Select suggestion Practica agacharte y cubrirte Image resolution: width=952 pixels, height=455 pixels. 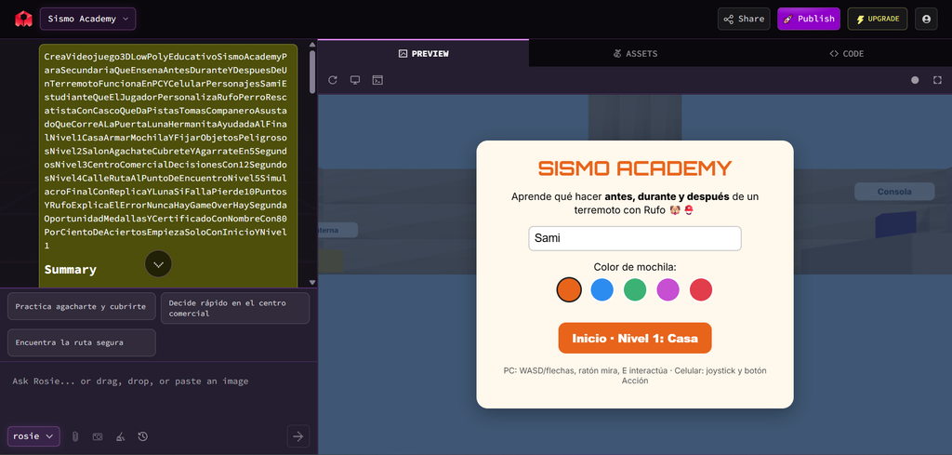pos(82,307)
